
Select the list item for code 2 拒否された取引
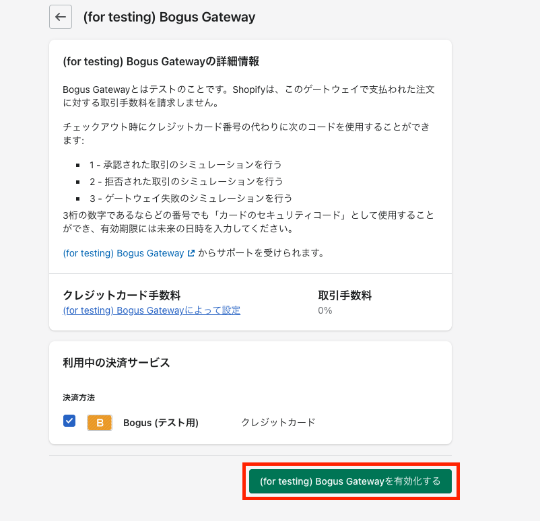[187, 182]
